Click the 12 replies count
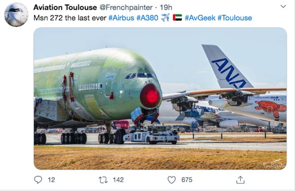Viewport: 295px width, 191px height. click(x=51, y=180)
